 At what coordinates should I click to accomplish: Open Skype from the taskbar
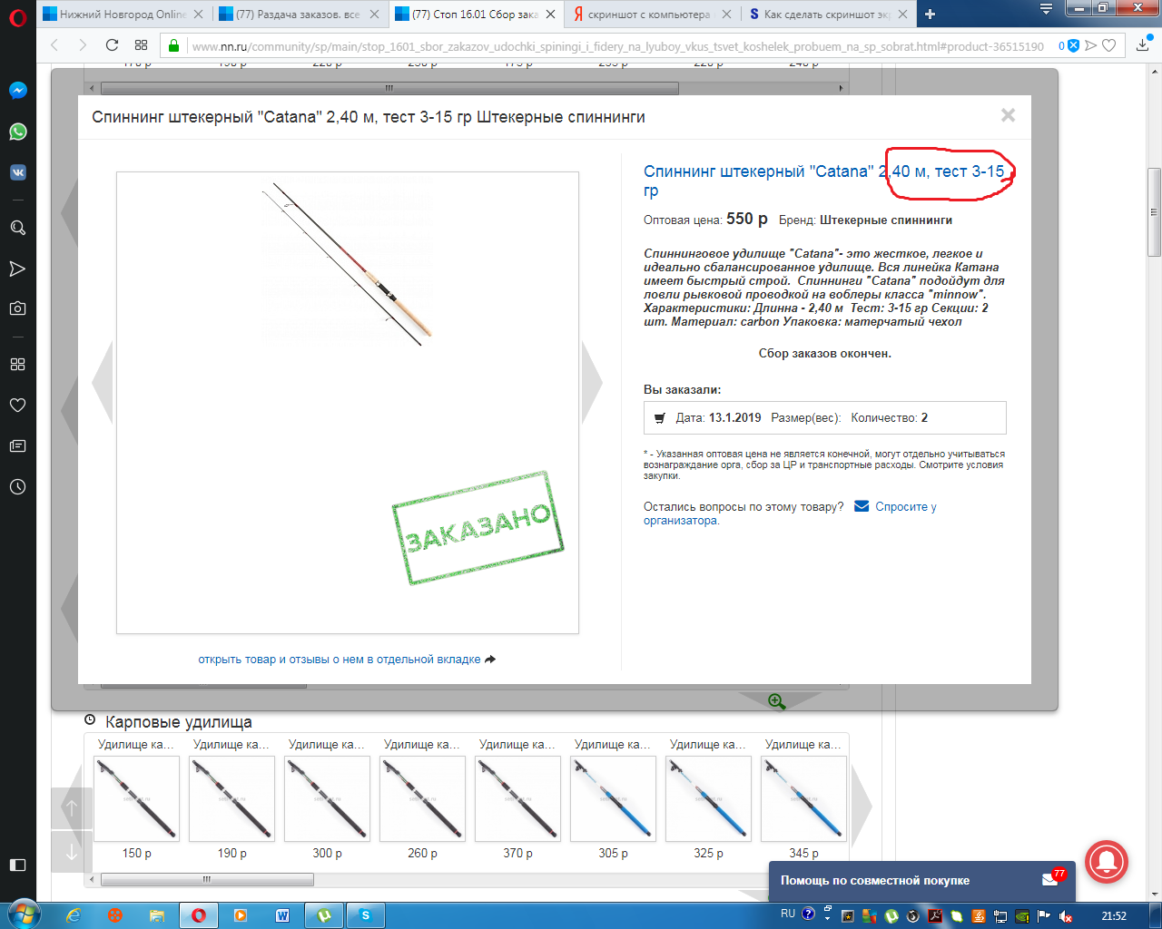coord(366,915)
